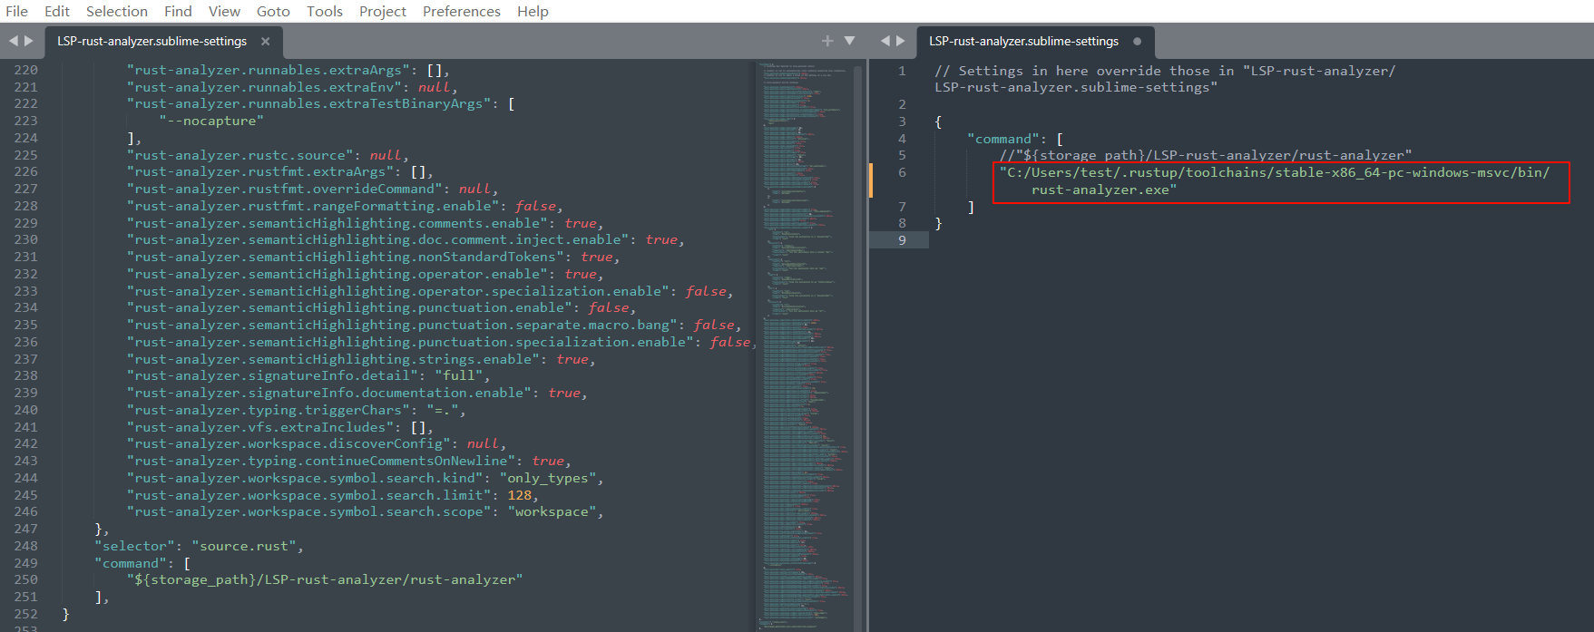Viewport: 1594px width, 632px height.
Task: Open the Selection menu
Action: [x=116, y=11]
